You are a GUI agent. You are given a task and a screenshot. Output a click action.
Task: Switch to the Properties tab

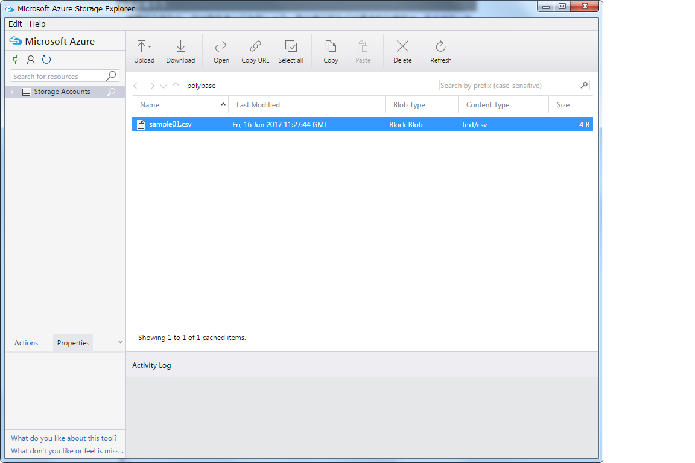[73, 343]
